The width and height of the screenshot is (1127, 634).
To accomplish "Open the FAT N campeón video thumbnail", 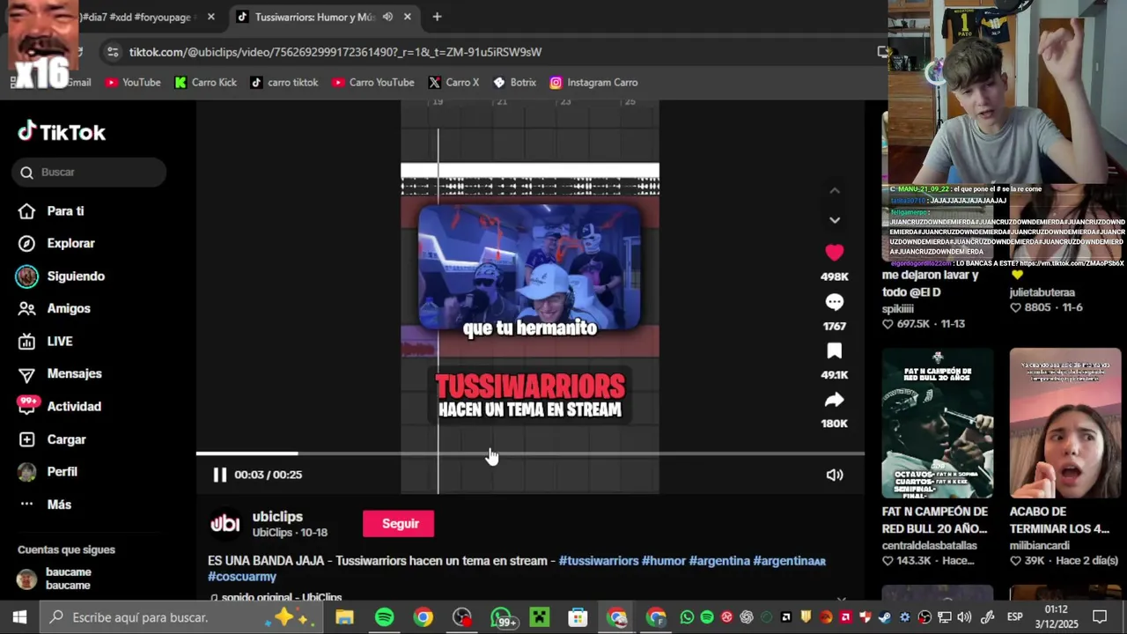I will tap(938, 424).
